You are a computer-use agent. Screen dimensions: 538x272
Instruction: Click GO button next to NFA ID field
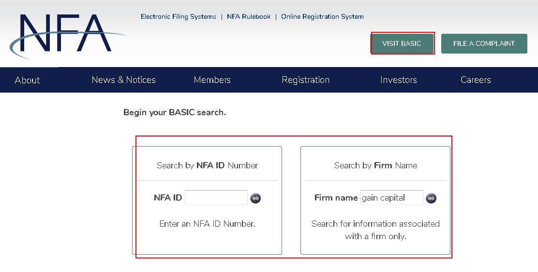(255, 198)
